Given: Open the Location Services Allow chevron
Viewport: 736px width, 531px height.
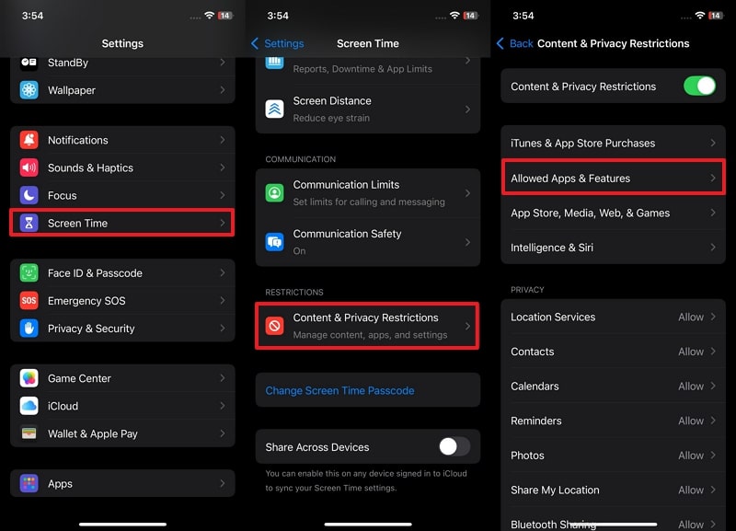Looking at the screenshot, I should [x=712, y=317].
